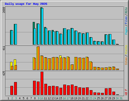This screenshot has height=101, width=129.
Task: Click day 13 on the date axis
Action: coord(53,98)
